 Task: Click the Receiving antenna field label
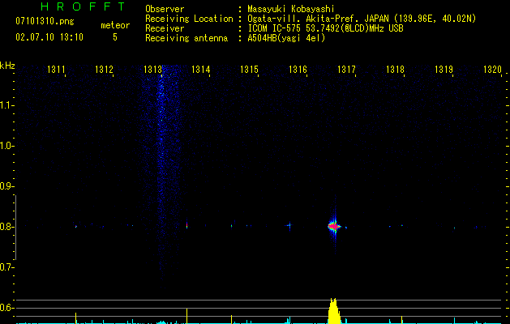[186, 38]
